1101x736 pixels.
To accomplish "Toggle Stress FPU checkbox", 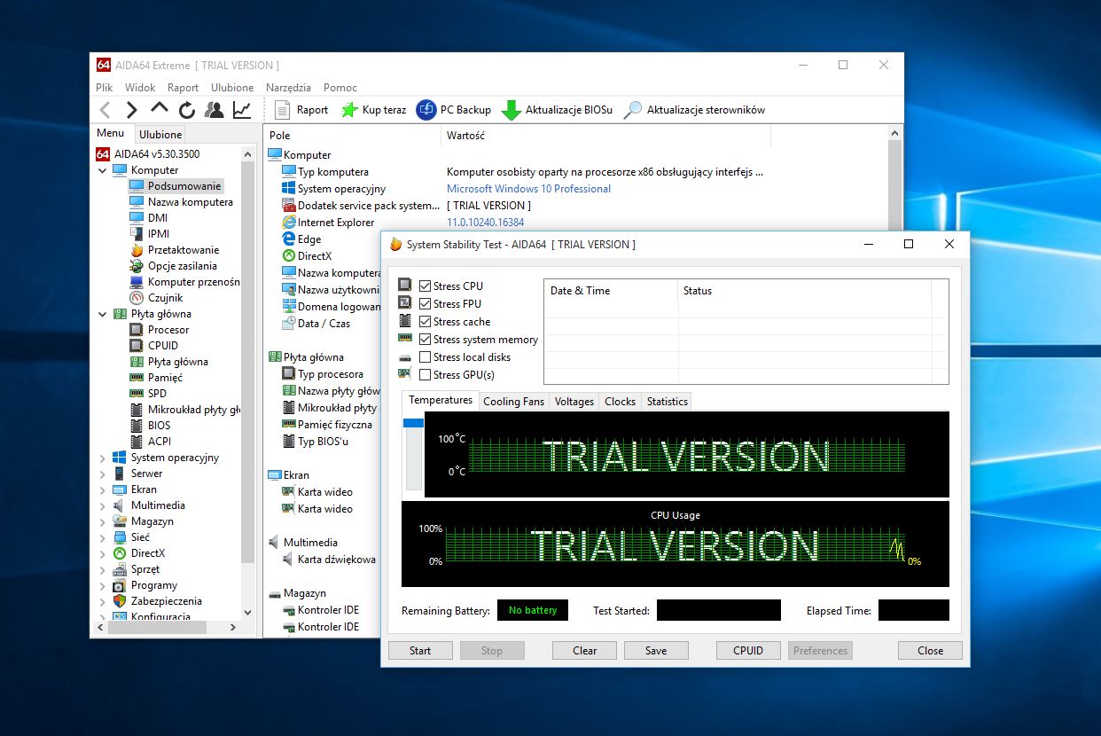I will [426, 304].
